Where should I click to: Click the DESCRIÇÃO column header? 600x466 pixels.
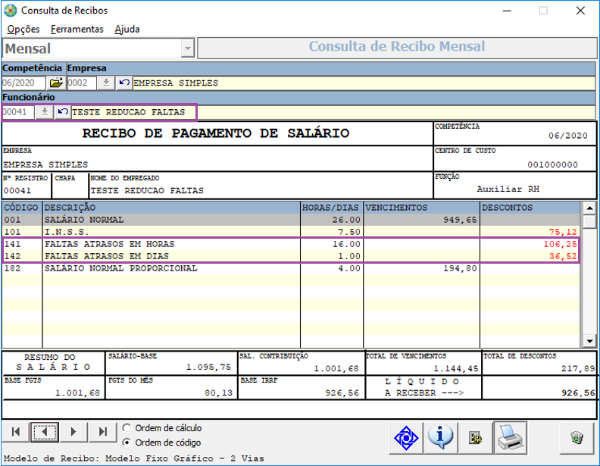tap(171, 208)
